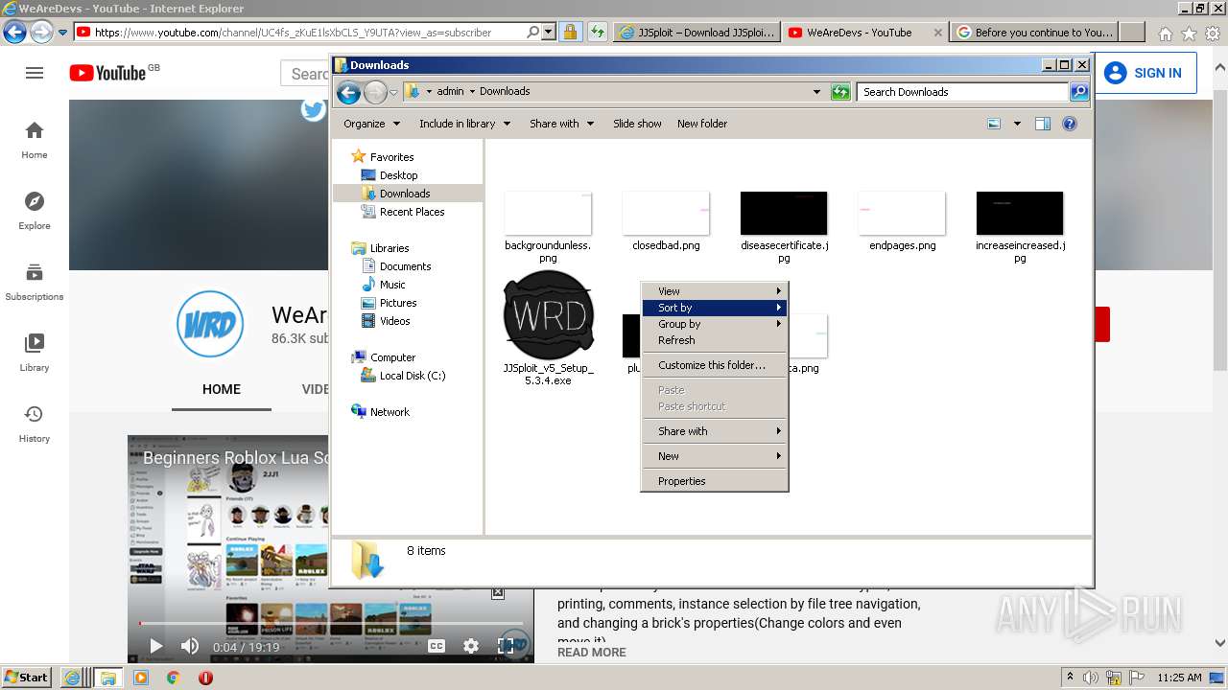Image resolution: width=1228 pixels, height=690 pixels.
Task: Open IE favorites star icon
Action: tap(1189, 33)
